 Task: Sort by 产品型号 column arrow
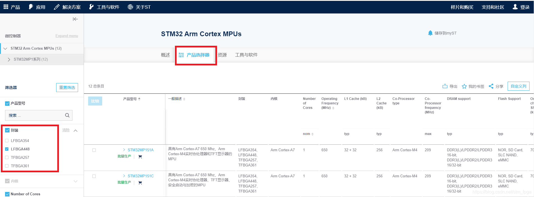[139, 99]
